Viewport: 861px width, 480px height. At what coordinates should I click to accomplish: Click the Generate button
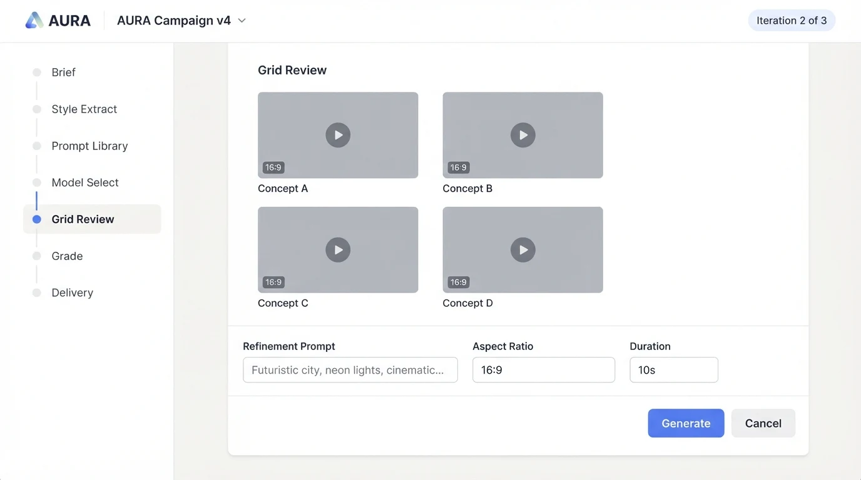[686, 423]
